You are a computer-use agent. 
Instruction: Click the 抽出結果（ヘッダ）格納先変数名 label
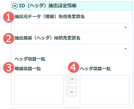click(47, 38)
